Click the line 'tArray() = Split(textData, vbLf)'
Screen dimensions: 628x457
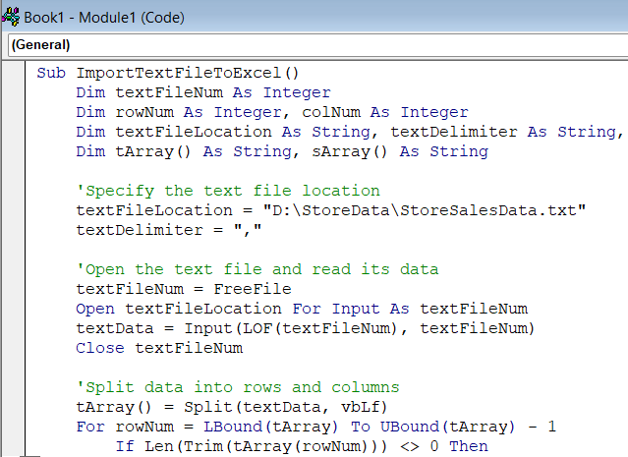tap(232, 407)
